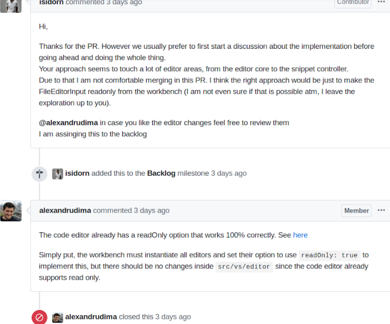Image resolution: width=390 pixels, height=324 pixels.
Task: Click isidorn username in first comment header
Action: tap(52, 2)
